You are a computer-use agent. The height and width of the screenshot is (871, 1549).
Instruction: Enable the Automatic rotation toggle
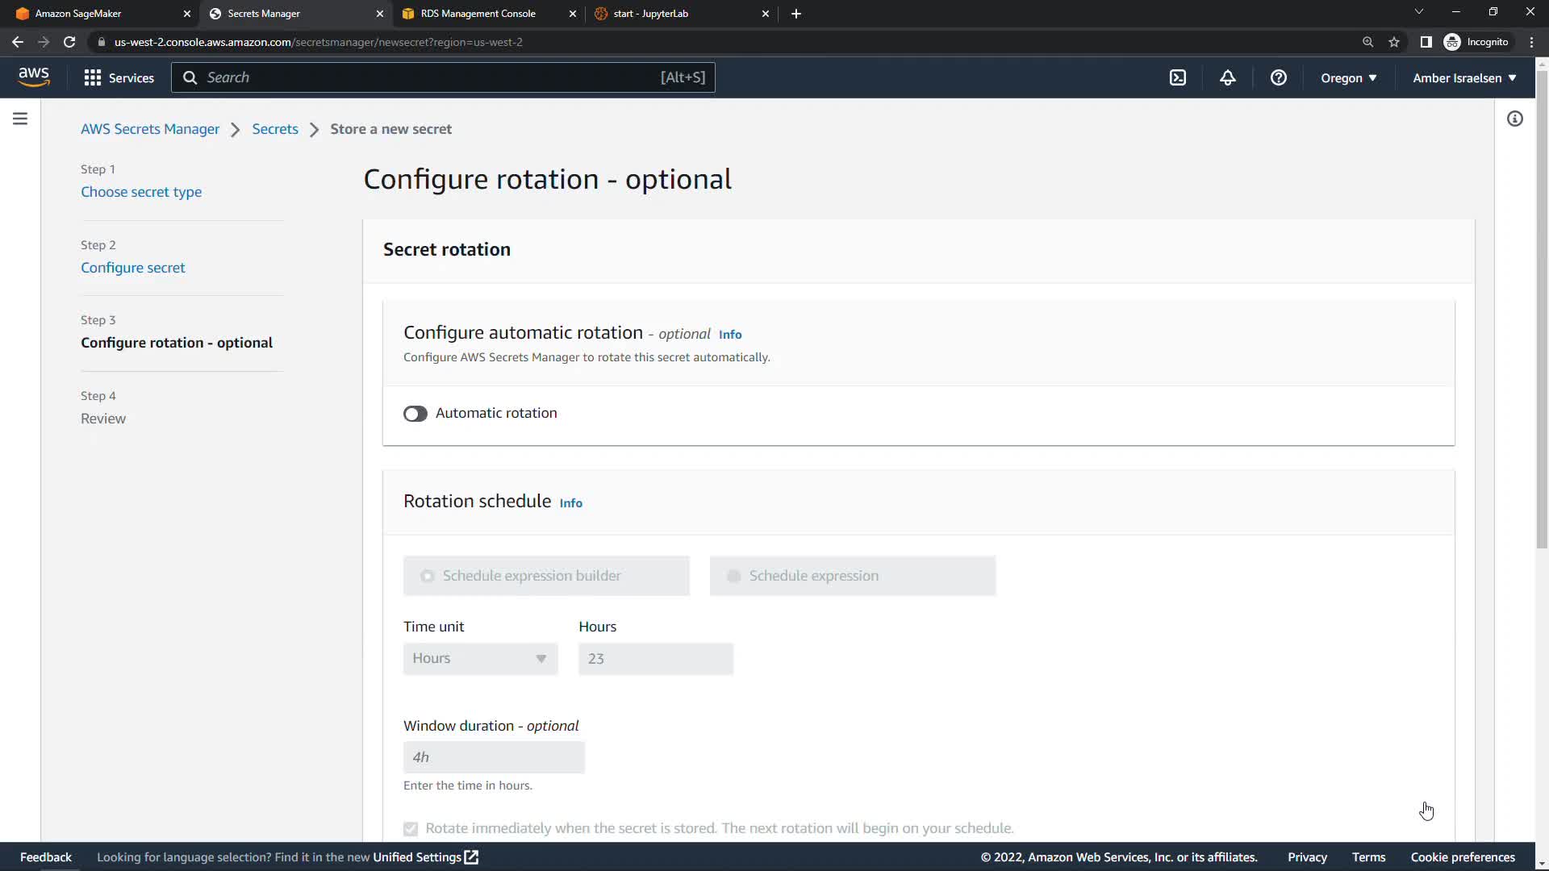pos(415,414)
